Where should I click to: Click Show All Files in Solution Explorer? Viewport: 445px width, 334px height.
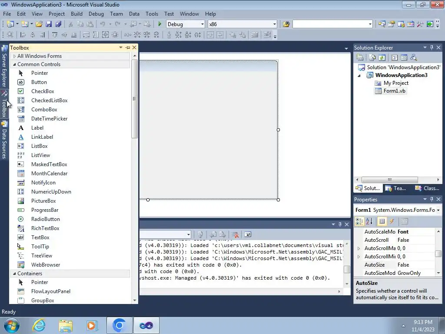point(372,58)
